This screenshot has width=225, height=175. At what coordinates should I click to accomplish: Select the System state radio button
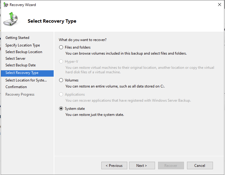click(61, 109)
